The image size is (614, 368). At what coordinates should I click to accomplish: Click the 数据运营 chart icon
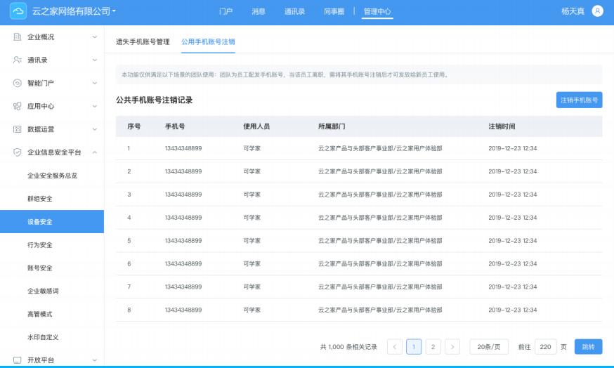[18, 129]
